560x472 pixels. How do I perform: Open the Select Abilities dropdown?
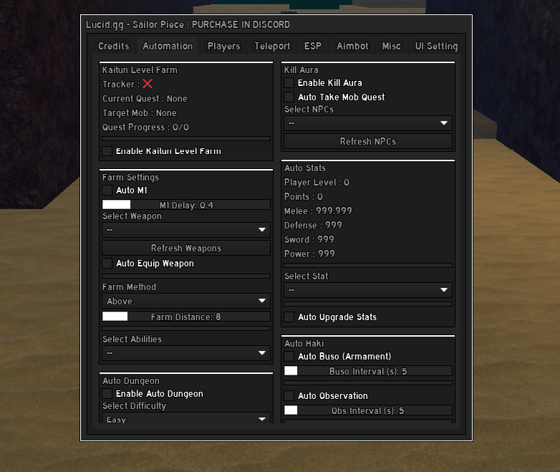[186, 353]
